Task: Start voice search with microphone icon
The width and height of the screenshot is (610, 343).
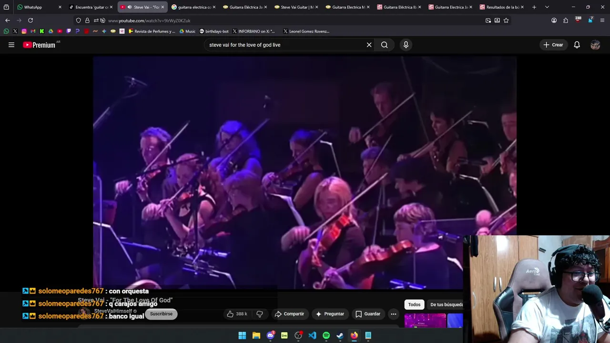Action: pos(406,45)
